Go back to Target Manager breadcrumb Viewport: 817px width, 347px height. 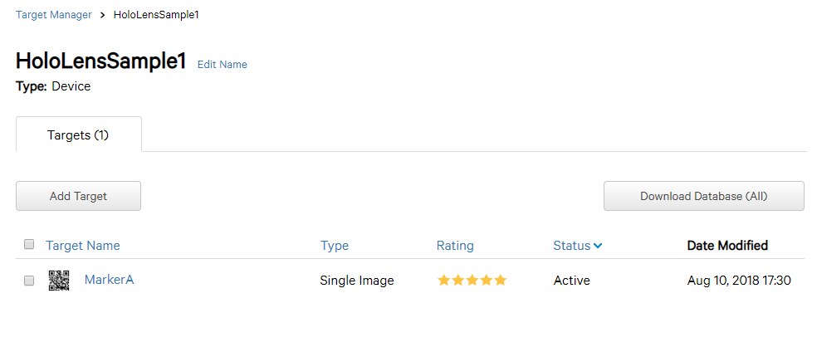tap(52, 15)
